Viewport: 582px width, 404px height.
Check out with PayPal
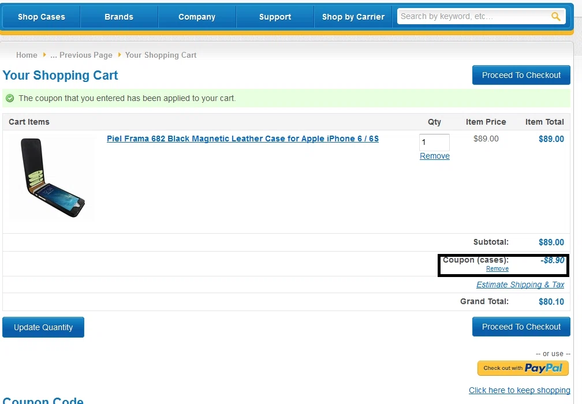coord(523,368)
